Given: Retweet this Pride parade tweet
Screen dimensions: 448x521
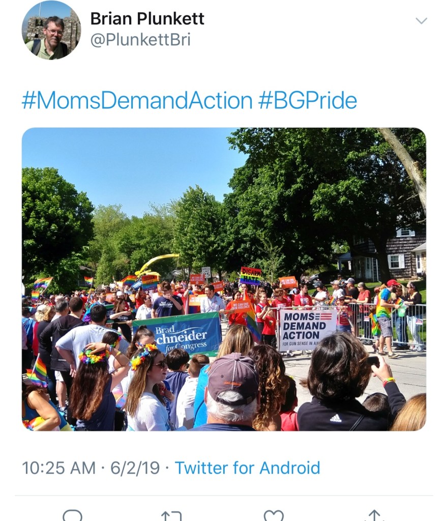Looking at the screenshot, I should (171, 515).
